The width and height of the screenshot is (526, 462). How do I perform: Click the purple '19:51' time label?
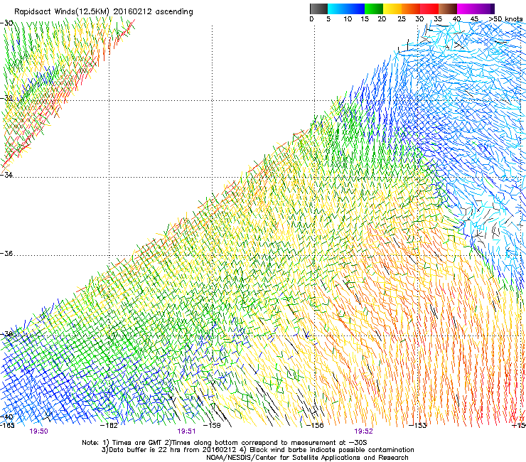point(186,431)
